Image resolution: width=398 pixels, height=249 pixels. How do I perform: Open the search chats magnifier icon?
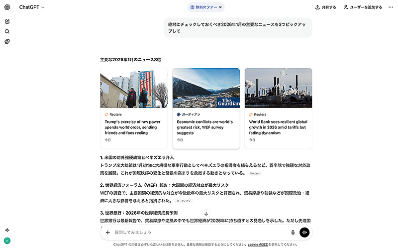click(x=7, y=31)
